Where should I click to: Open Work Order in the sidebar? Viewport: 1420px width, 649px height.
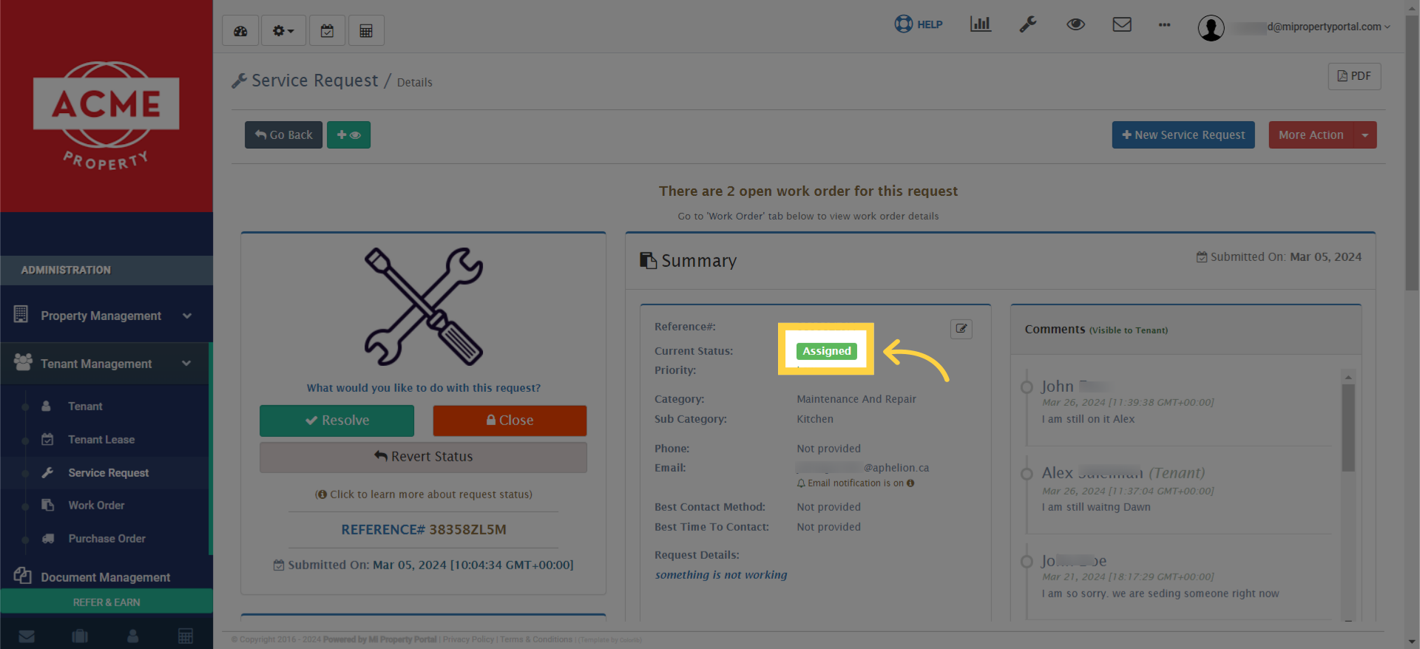tap(96, 506)
